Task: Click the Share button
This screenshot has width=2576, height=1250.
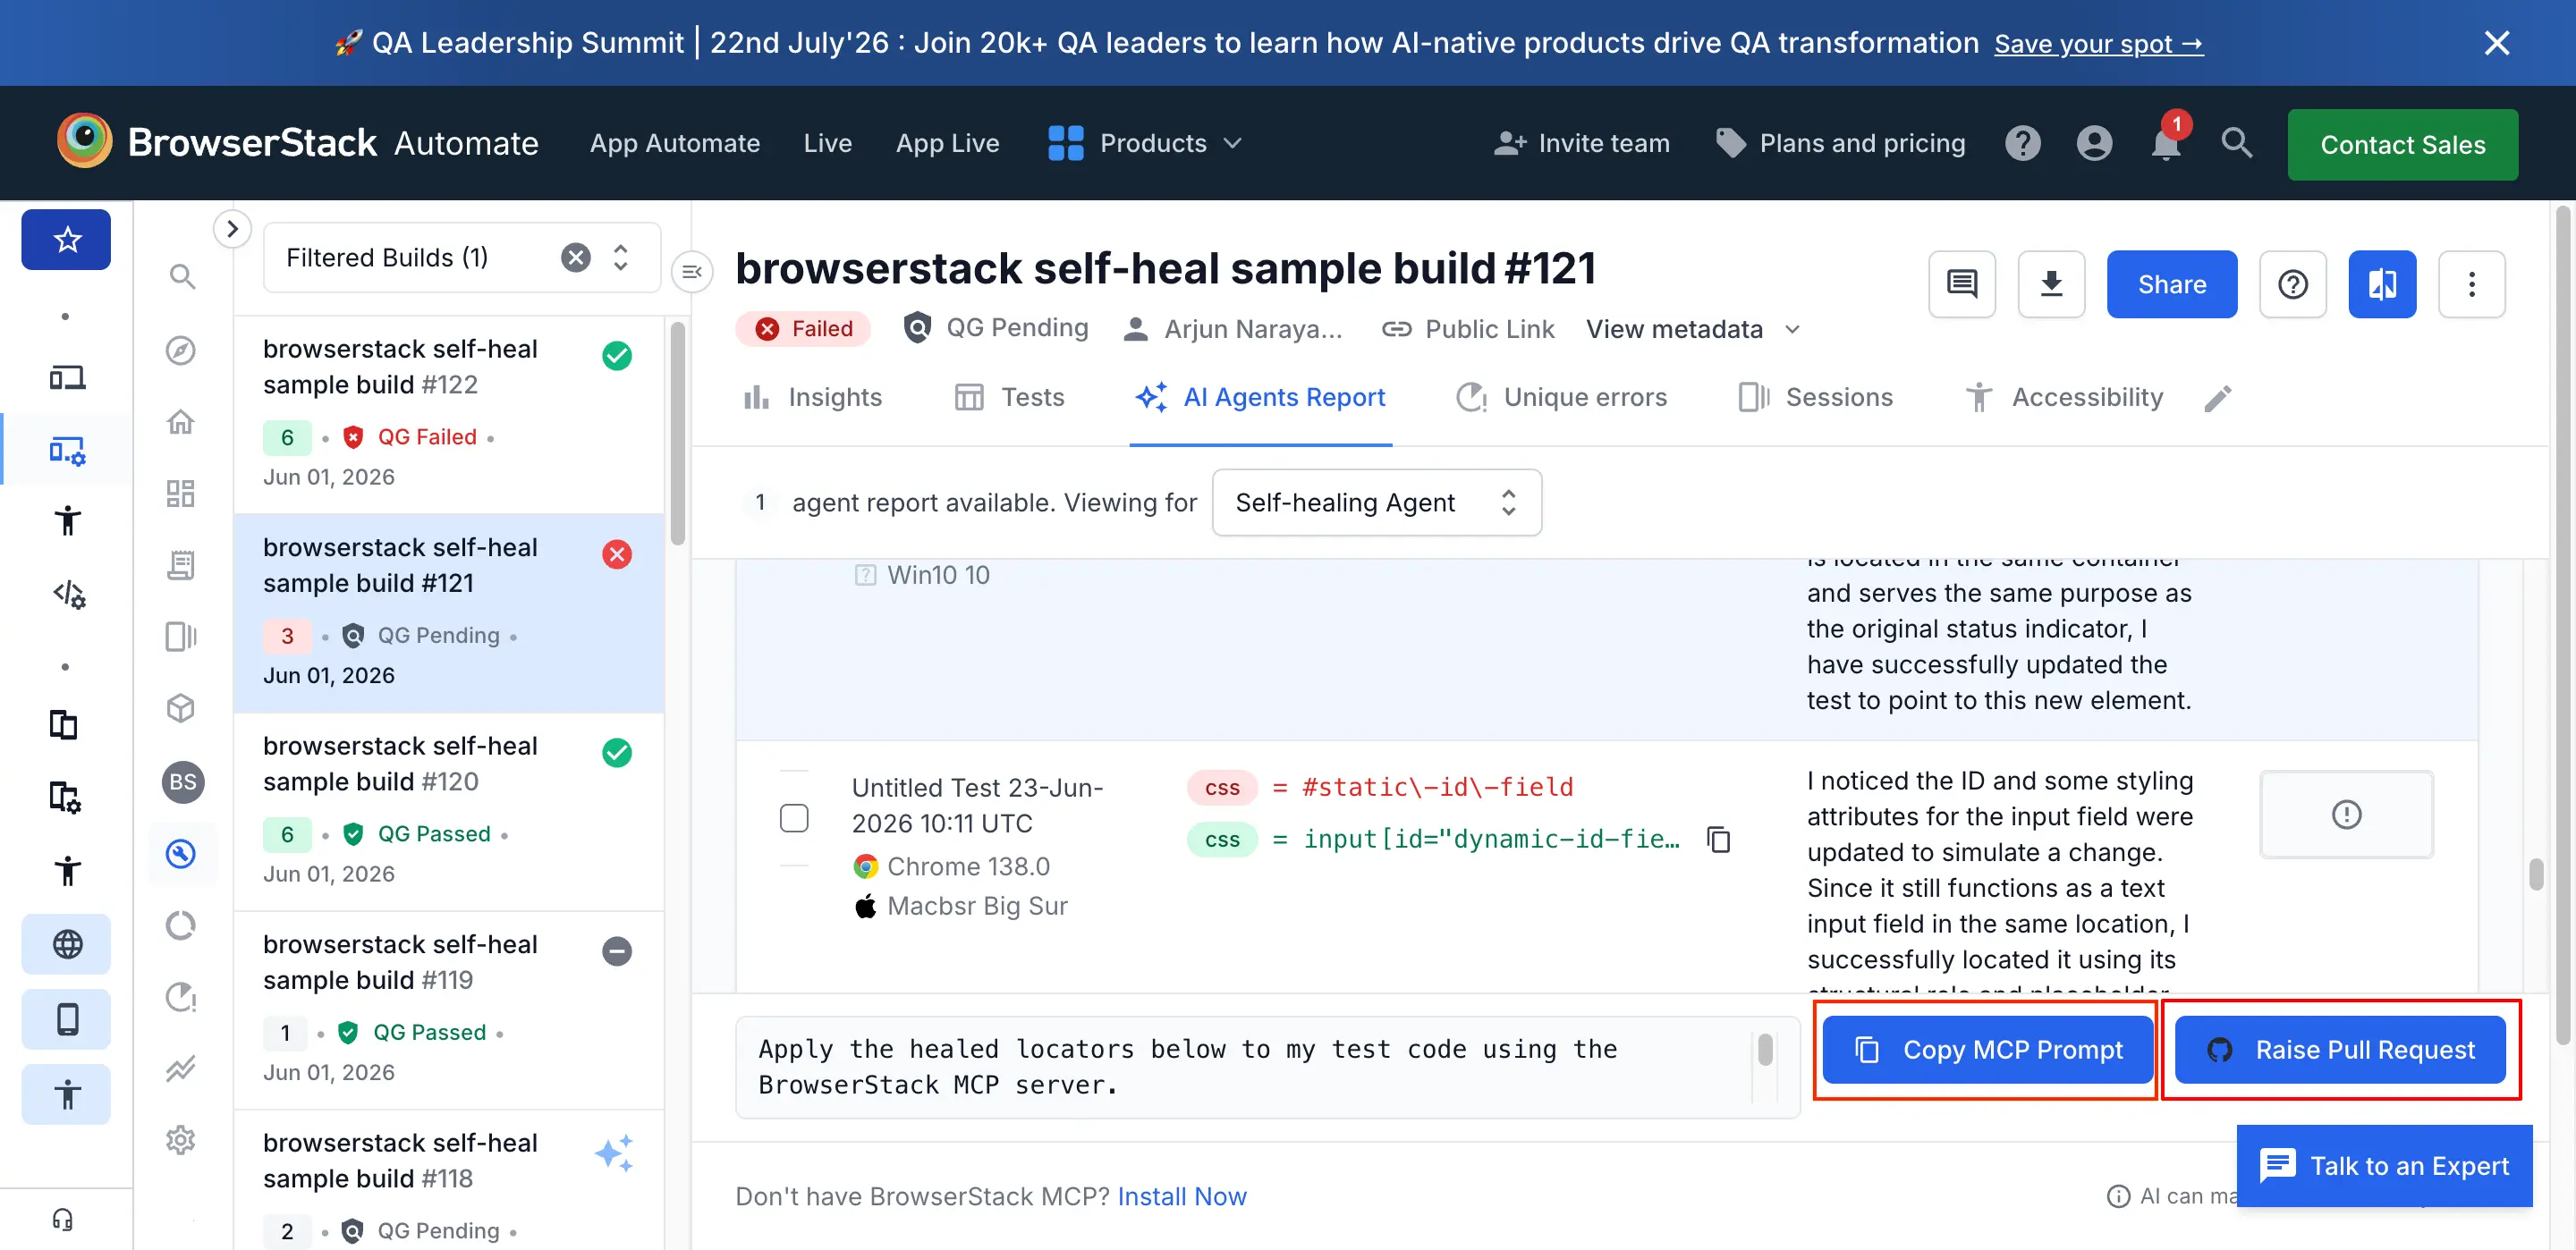Action: coord(2171,285)
